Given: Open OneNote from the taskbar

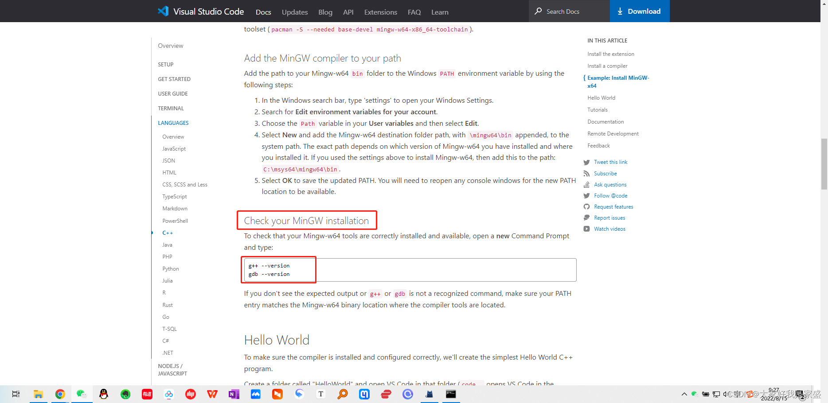Looking at the screenshot, I should pyautogui.click(x=234, y=394).
